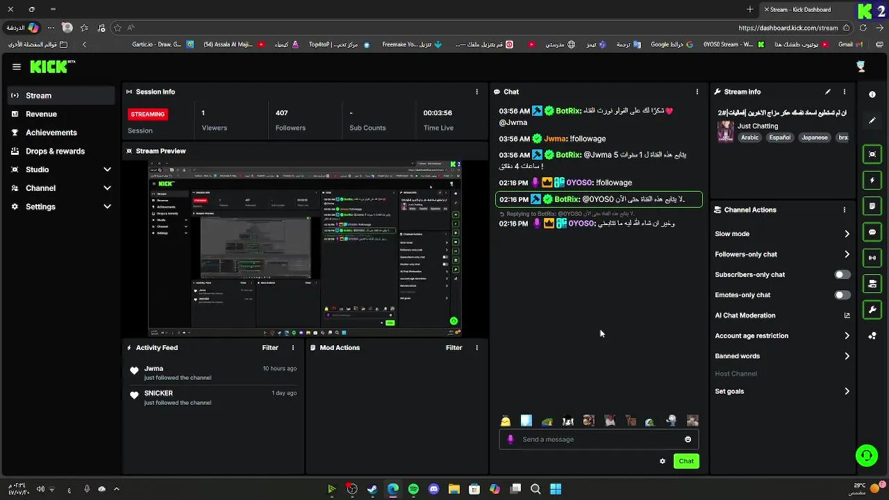Click the Jwma follow activity entry
This screenshot has width=889, height=500.
point(213,373)
